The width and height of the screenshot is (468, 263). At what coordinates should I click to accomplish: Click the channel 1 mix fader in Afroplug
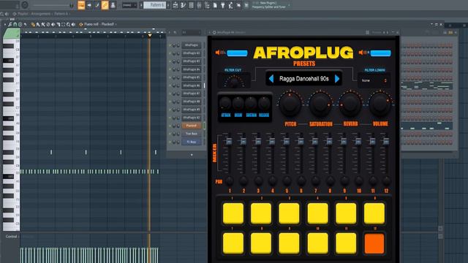(229, 141)
